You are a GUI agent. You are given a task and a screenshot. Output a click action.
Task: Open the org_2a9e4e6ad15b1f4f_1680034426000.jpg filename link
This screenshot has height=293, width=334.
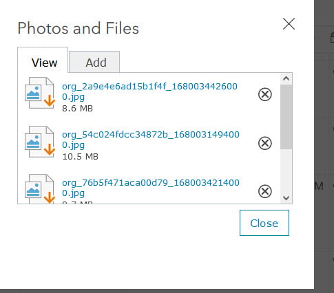click(x=149, y=91)
